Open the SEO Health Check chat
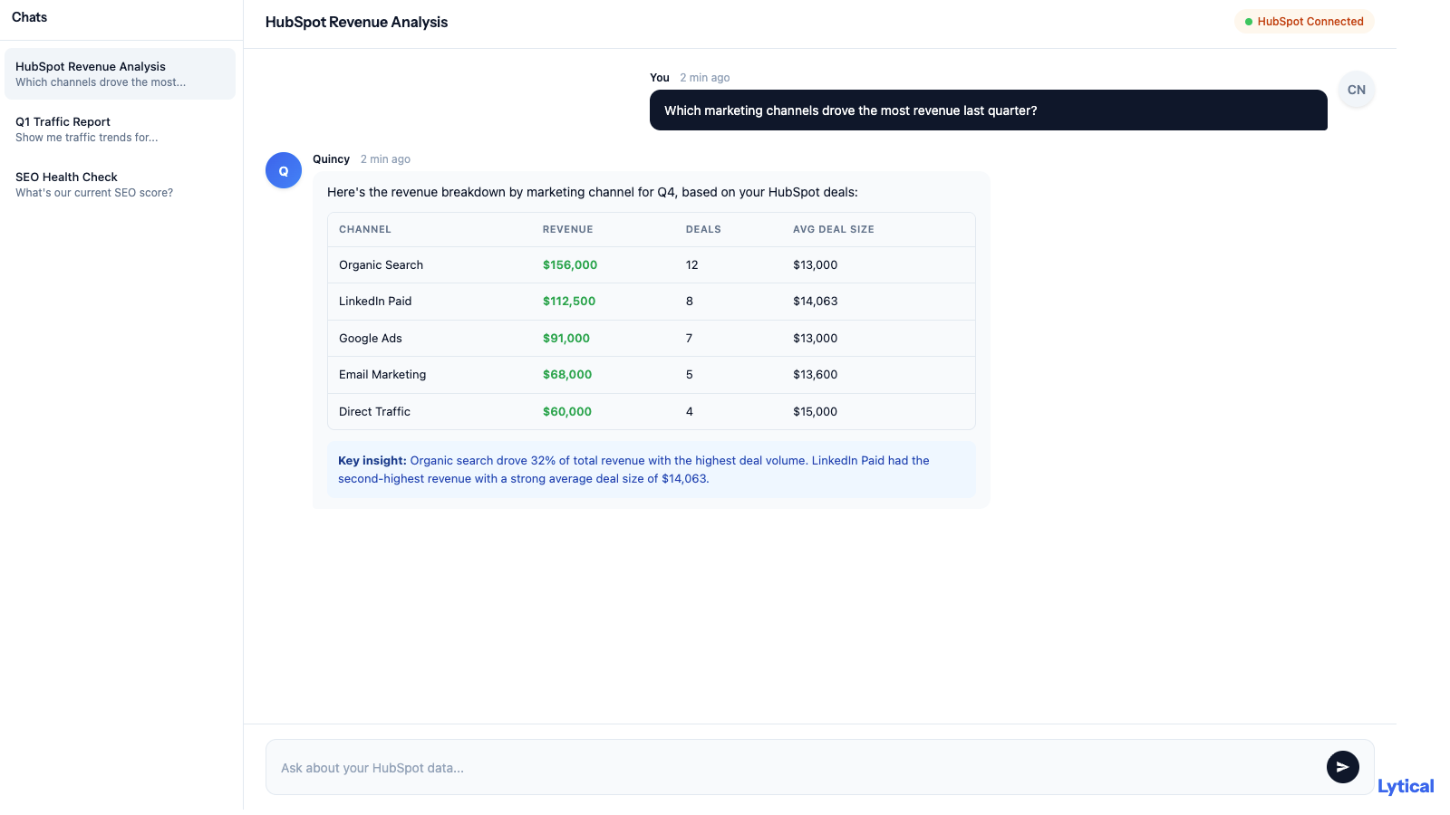The width and height of the screenshot is (1450, 815). click(x=120, y=185)
